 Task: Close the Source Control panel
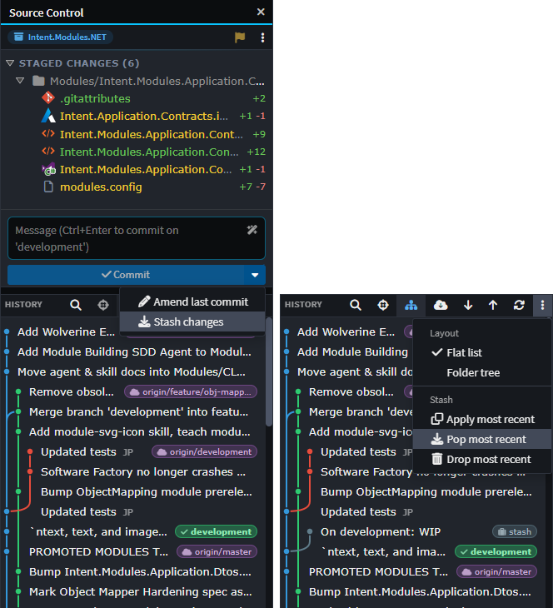point(261,12)
